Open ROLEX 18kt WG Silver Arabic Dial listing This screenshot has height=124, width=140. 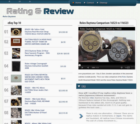pos(37,90)
